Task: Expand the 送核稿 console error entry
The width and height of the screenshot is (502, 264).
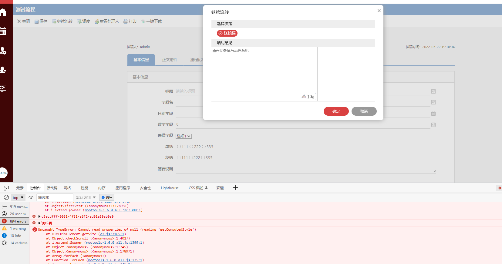Action: [x=39, y=223]
